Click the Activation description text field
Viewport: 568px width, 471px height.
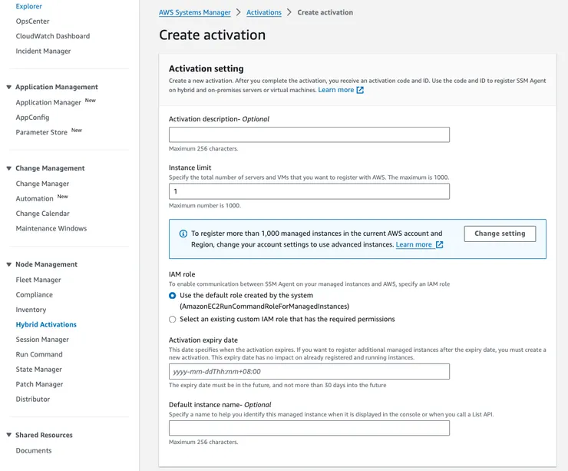[x=309, y=134]
